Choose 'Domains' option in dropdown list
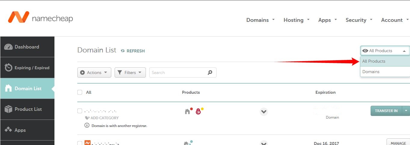 tap(385, 72)
